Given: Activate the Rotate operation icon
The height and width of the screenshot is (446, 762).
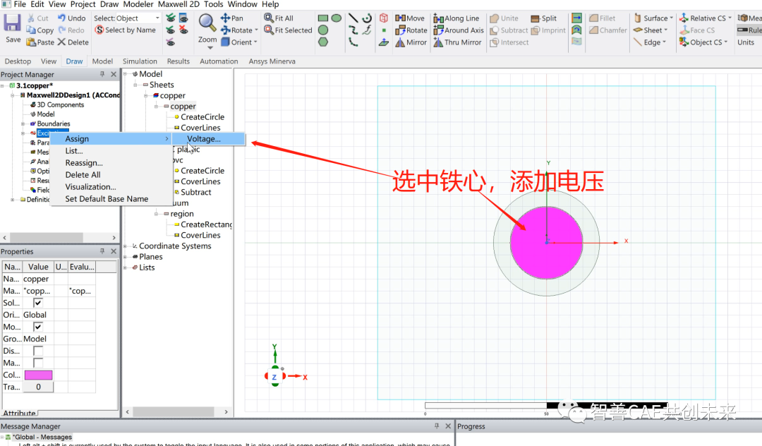Looking at the screenshot, I should pos(399,30).
